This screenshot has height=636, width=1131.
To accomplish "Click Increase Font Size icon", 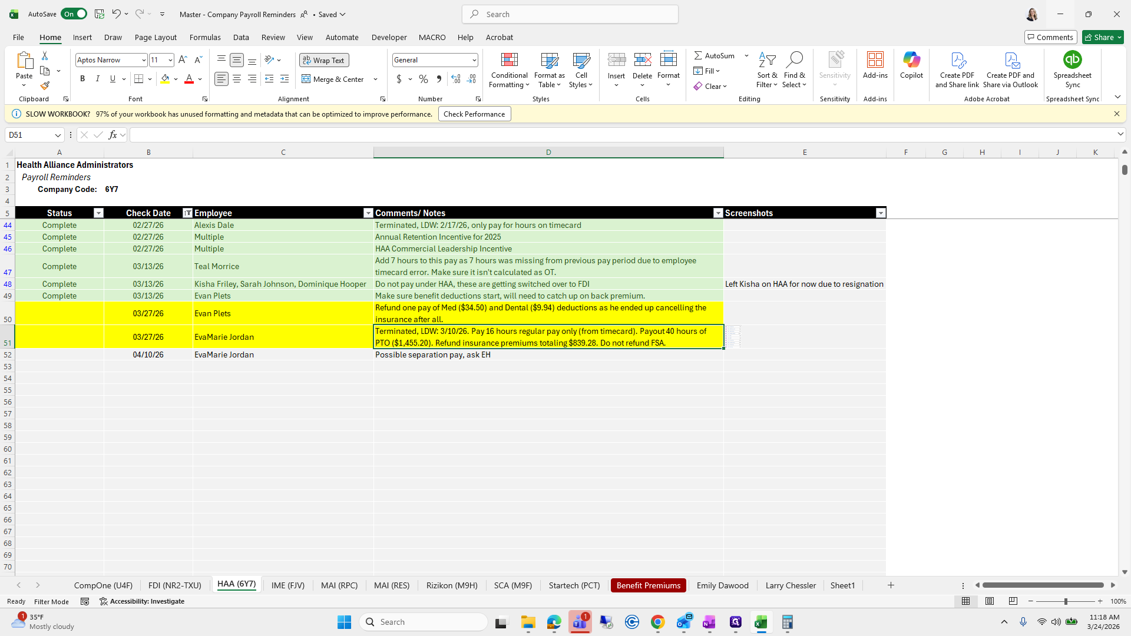I will (x=183, y=59).
